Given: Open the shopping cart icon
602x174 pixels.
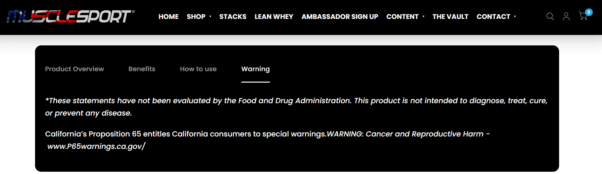Looking at the screenshot, I should 583,16.
